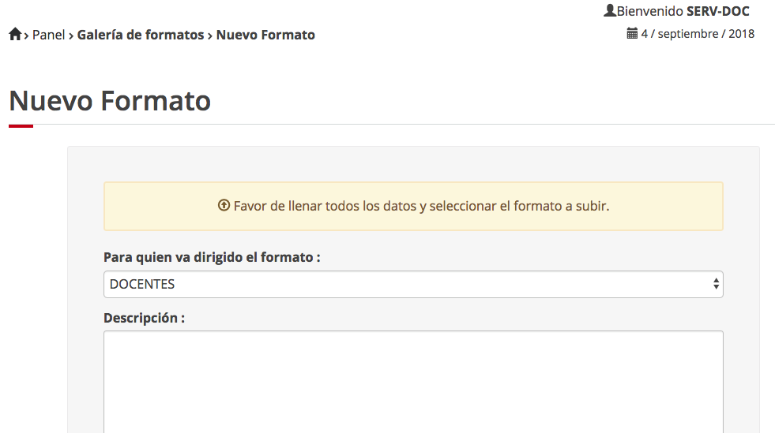
Task: Click the home icon in the breadcrumb
Action: [15, 35]
